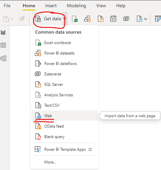Click the Dataverse toolbar icon
This screenshot has height=170, width=161.
point(126,19)
